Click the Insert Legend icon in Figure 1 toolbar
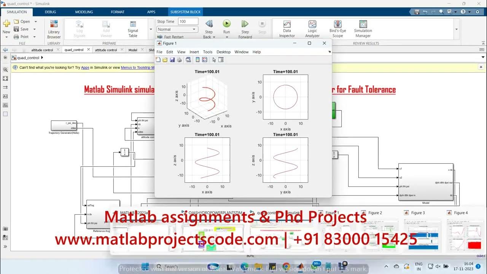 pos(204,60)
